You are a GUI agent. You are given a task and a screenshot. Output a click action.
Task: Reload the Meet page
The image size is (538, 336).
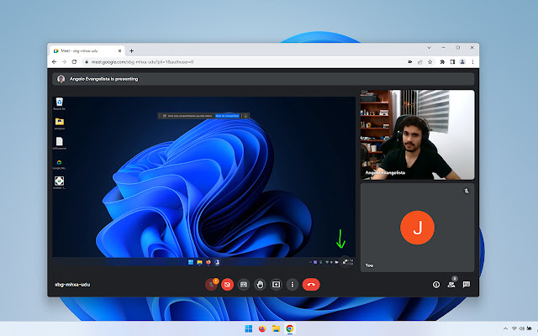tap(74, 61)
